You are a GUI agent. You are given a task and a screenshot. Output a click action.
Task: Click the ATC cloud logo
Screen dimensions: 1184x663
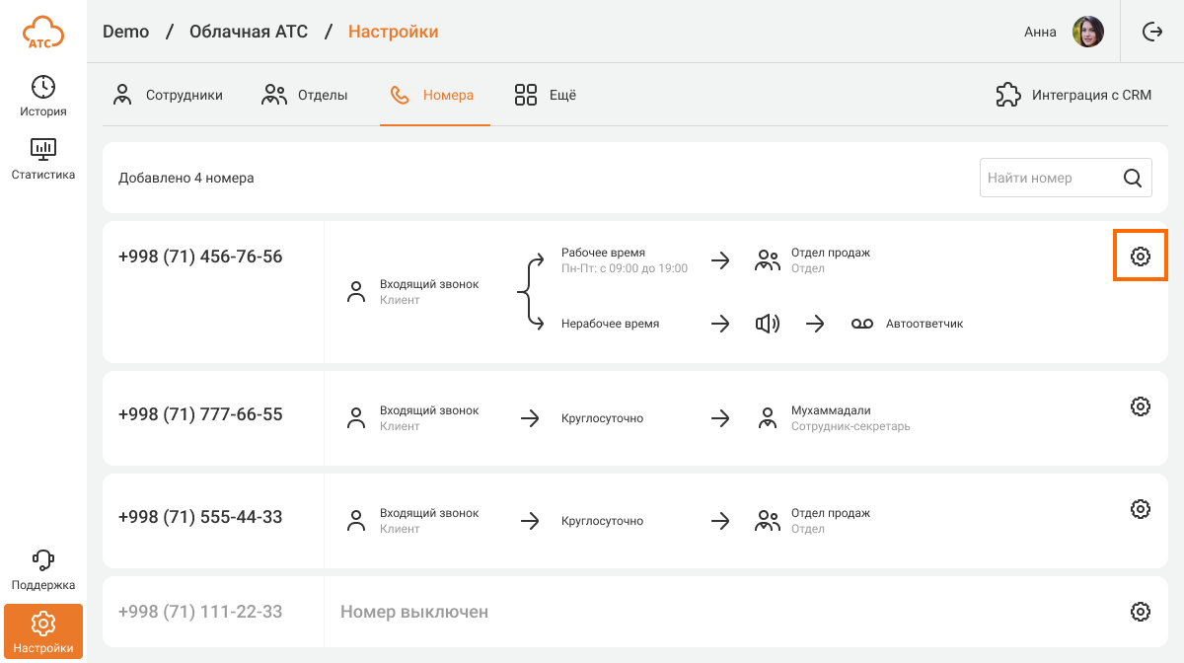pyautogui.click(x=43, y=32)
